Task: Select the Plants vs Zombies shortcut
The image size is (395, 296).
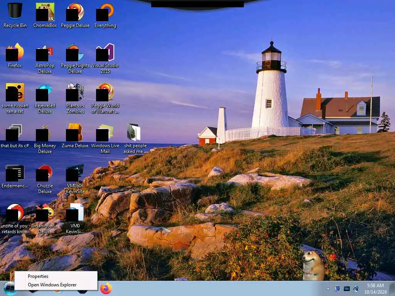Action: pyautogui.click(x=75, y=98)
